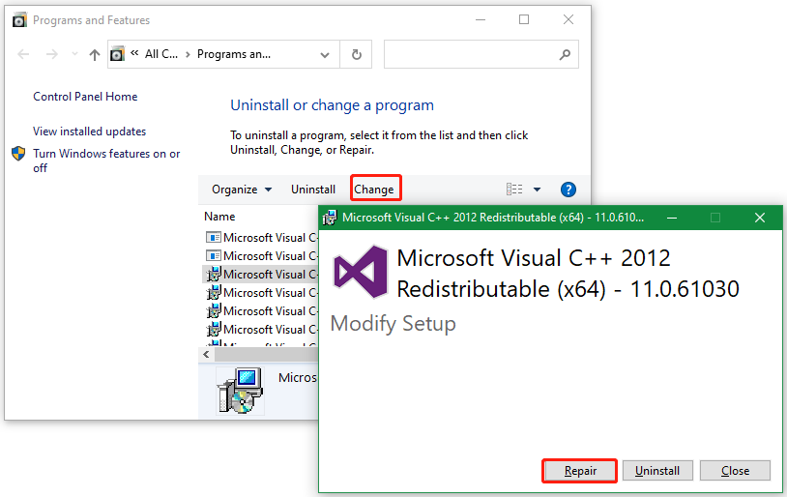Select the sixth Microsoft Visual C++ list entry
This screenshot has width=787, height=497.
pyautogui.click(x=261, y=330)
